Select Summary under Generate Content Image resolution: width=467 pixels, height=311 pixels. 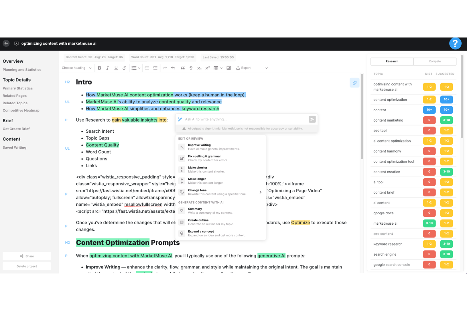click(x=221, y=211)
